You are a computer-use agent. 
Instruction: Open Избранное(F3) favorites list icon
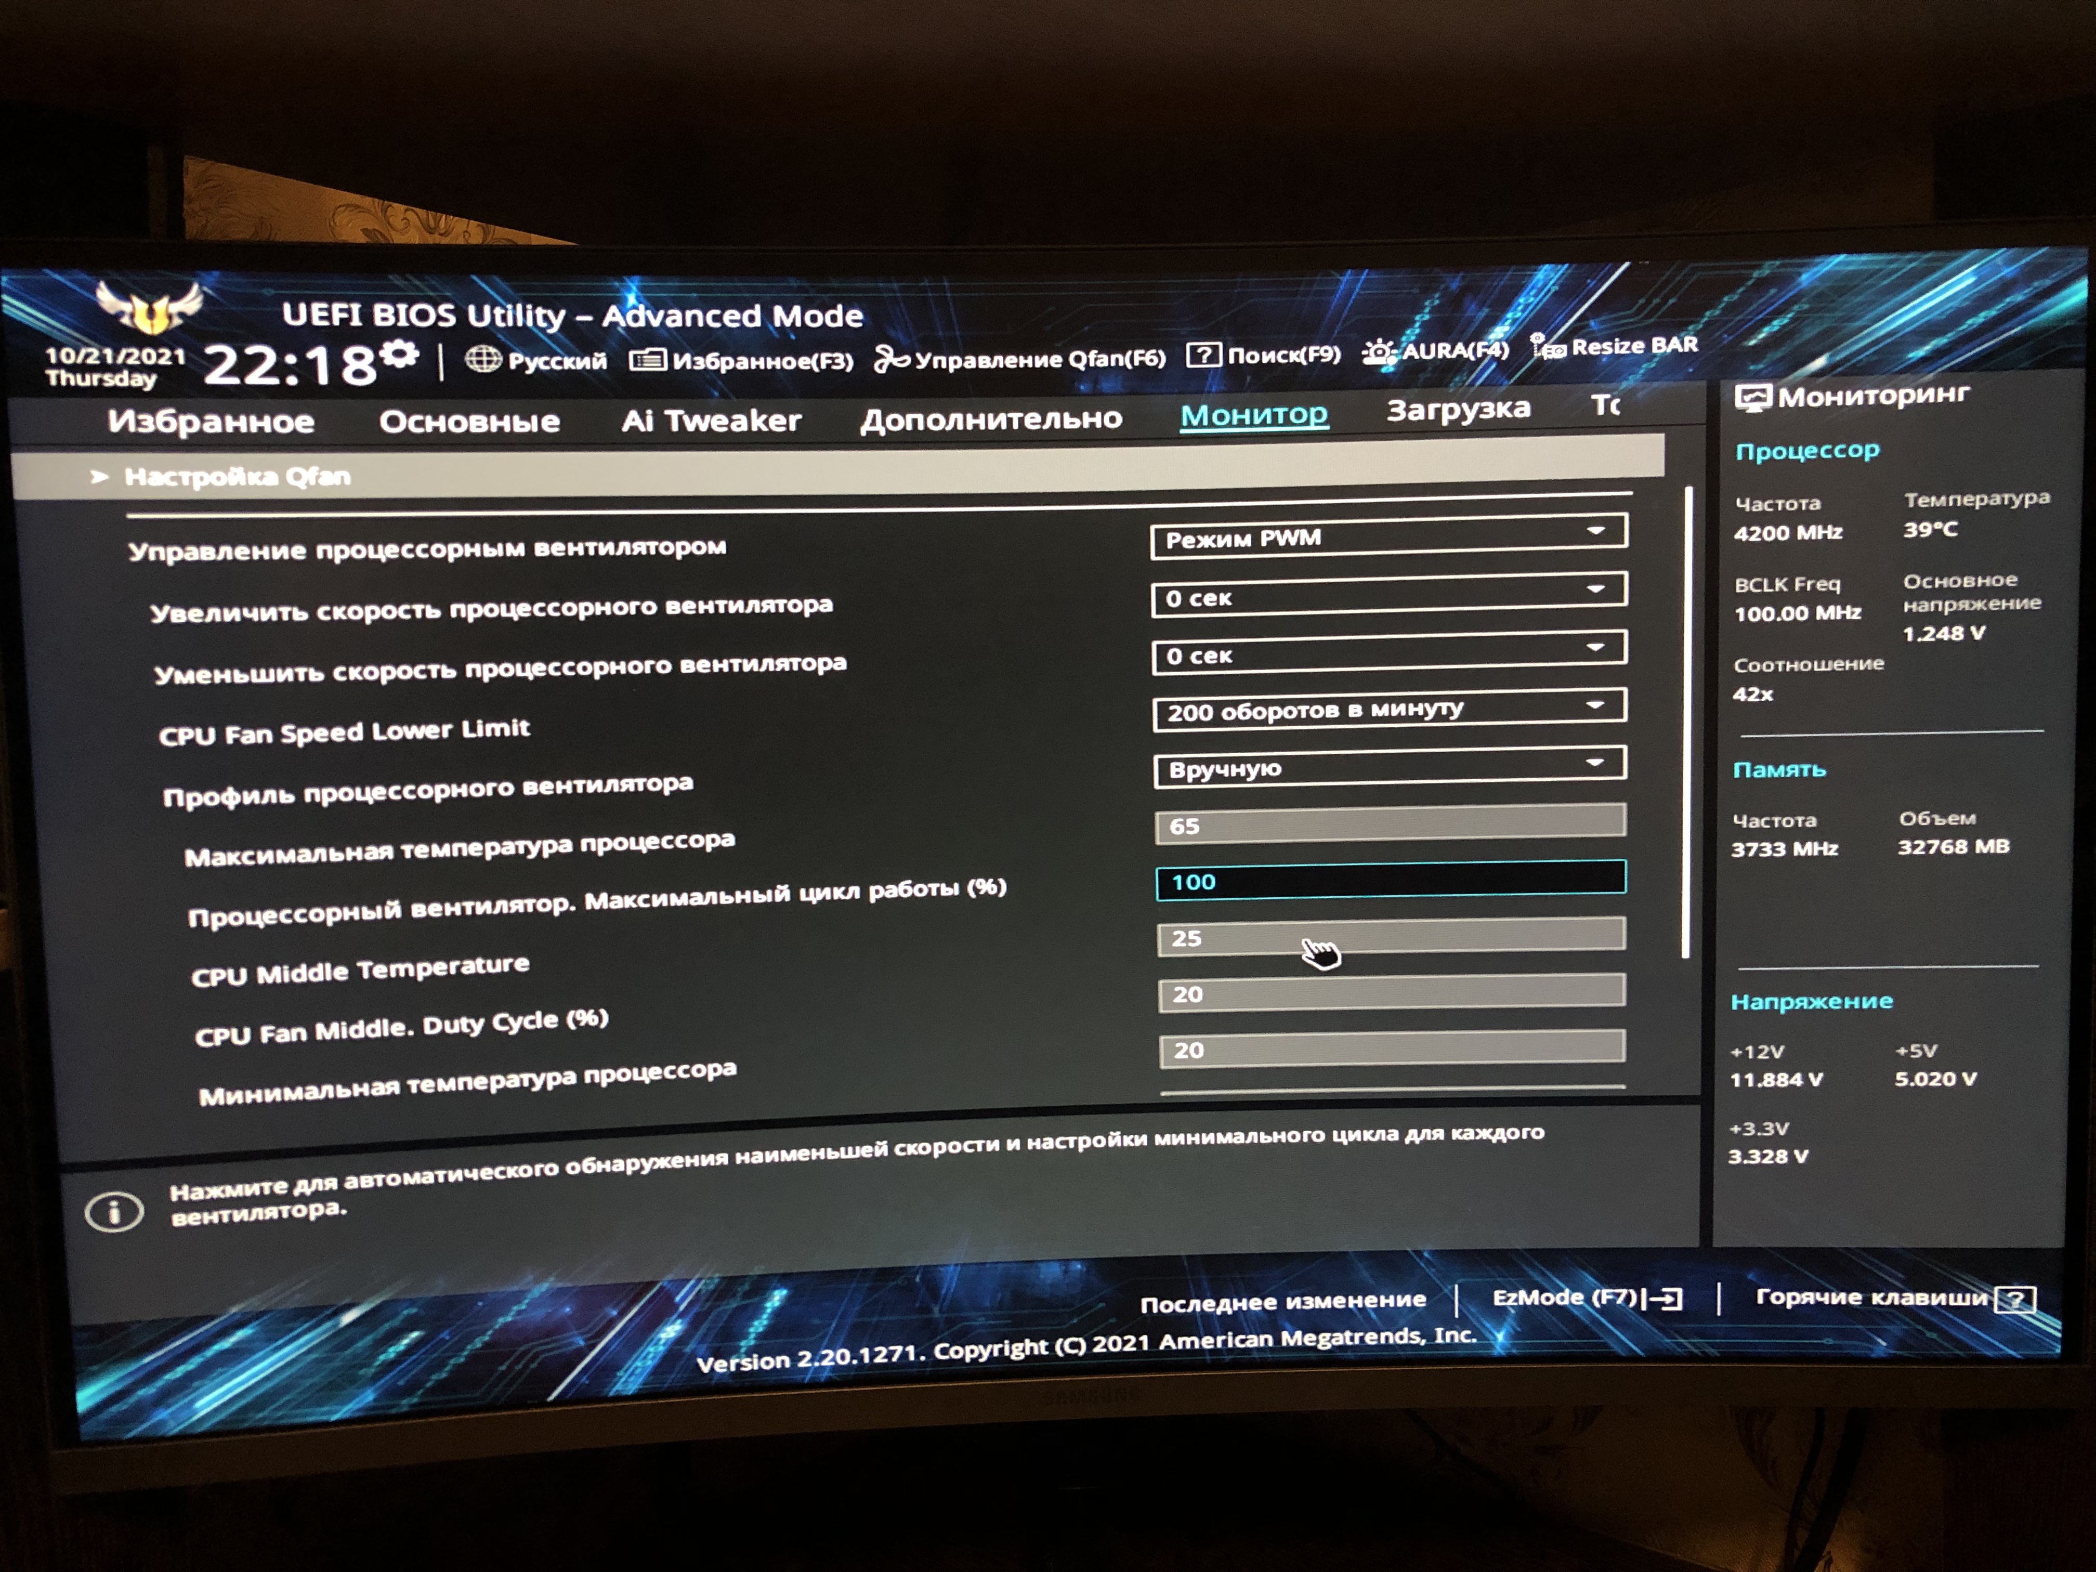pos(647,360)
